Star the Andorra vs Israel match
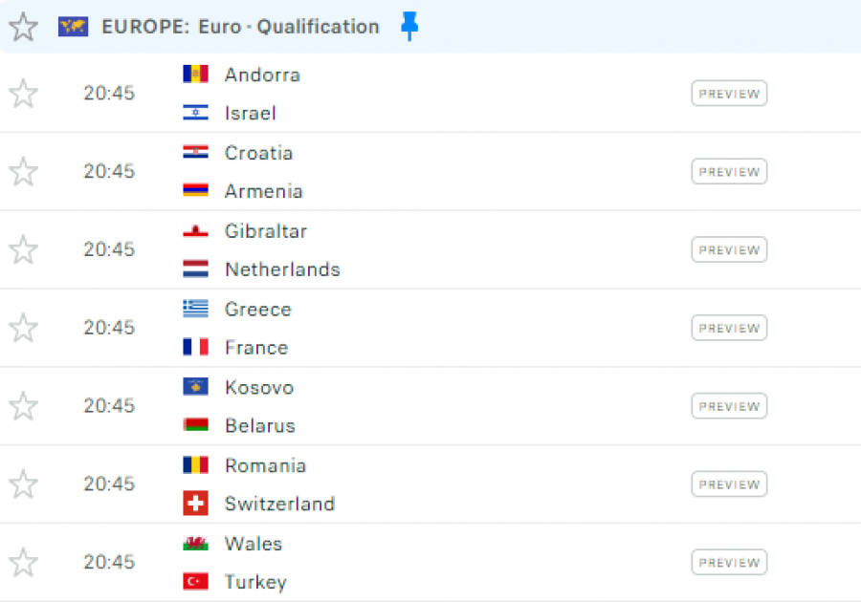 pos(23,94)
